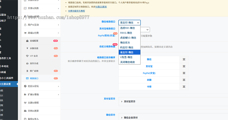This screenshot has height=120, width=228.
Task: Click the book icon beside 文章&列表
Action: coord(25,8)
